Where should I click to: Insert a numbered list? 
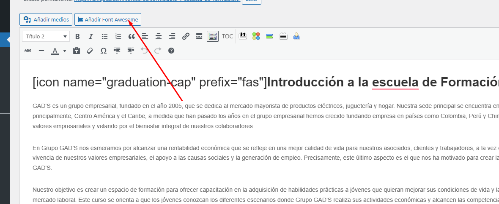(x=118, y=37)
